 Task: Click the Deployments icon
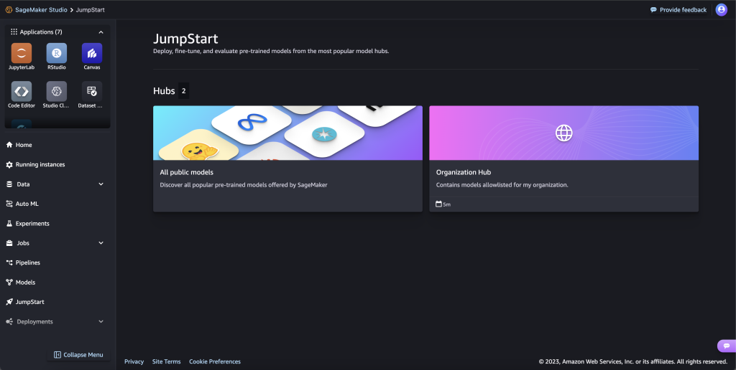(9, 322)
